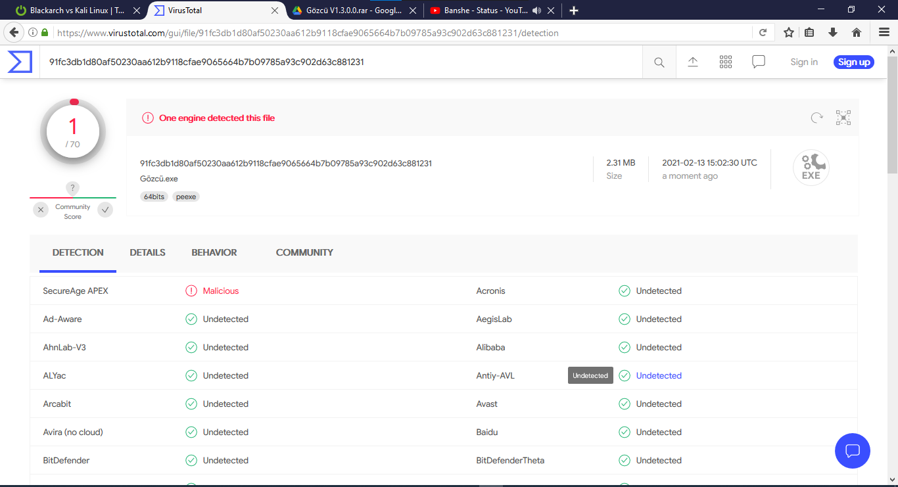Open the COMMUNITY tab
This screenshot has width=898, height=487.
(x=304, y=252)
